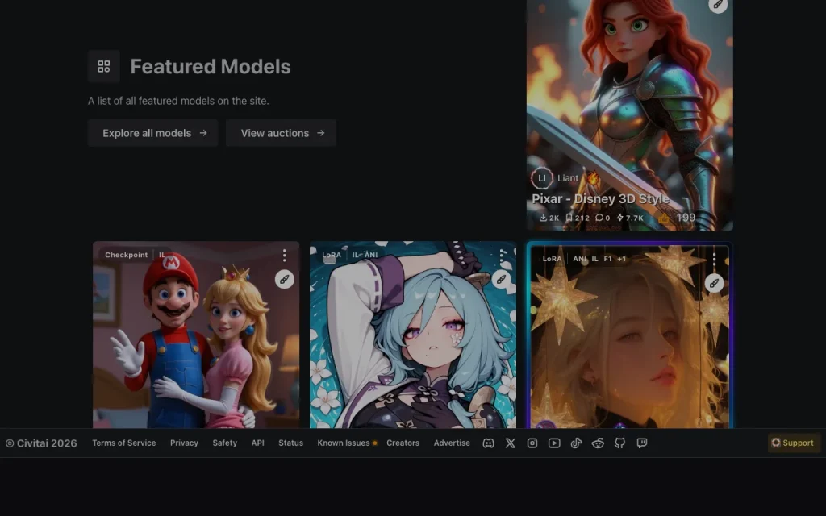Open the Twitch footer icon
826x516 pixels.
pos(641,443)
